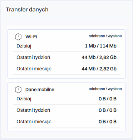Select Wi-Fi Ostatni miesiąc row label

click(x=34, y=69)
